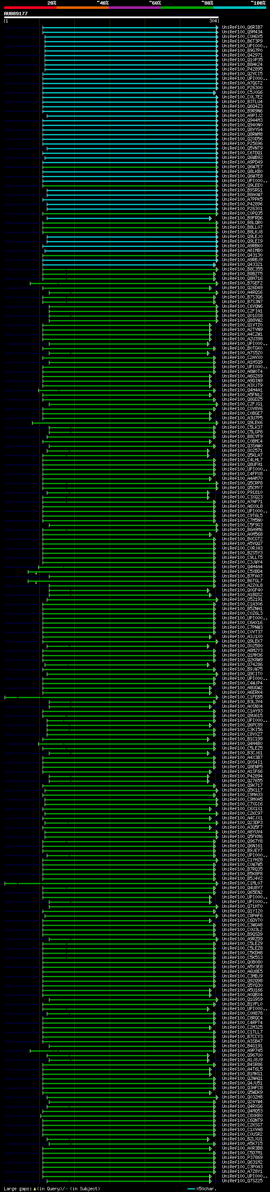The image size is (270, 1192).
Task: Click hit label UniRef100_B7CCY3
Action: pyautogui.click(x=242, y=1036)
